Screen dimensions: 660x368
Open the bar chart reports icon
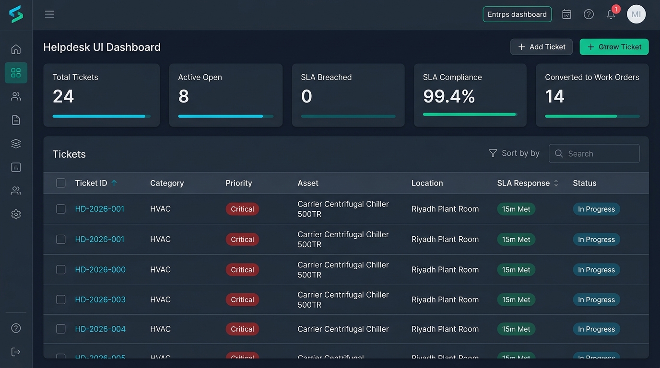pyautogui.click(x=16, y=167)
